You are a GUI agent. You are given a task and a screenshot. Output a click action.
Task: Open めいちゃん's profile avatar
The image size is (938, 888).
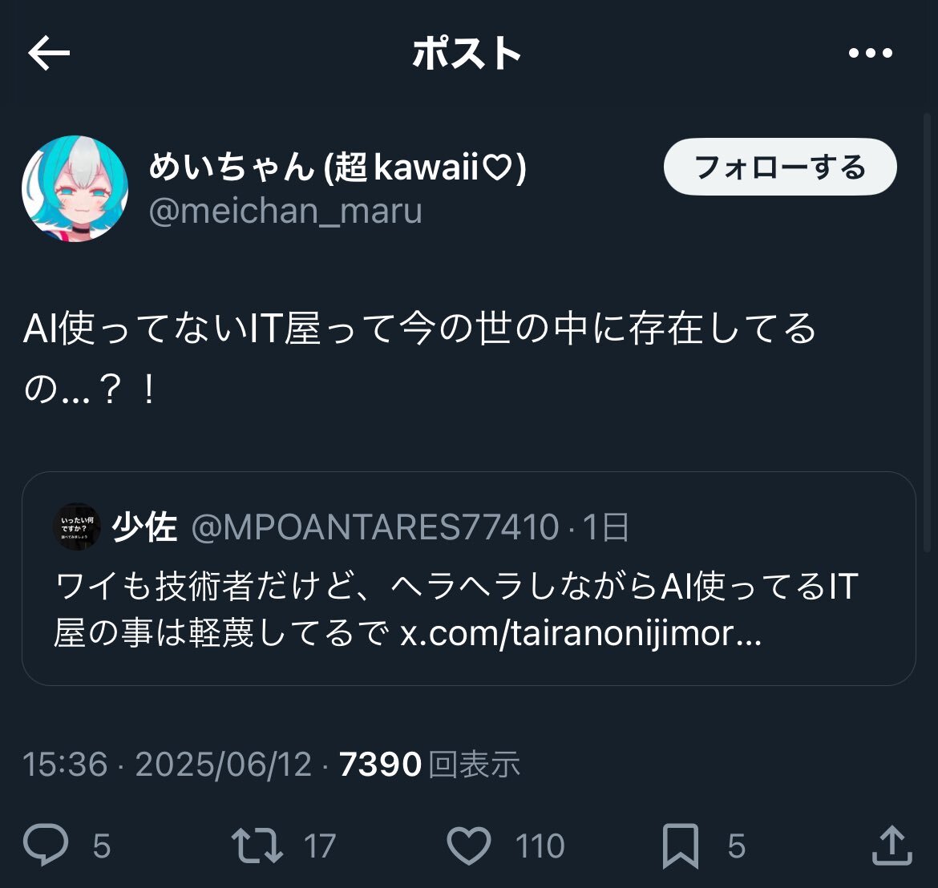pos(75,188)
